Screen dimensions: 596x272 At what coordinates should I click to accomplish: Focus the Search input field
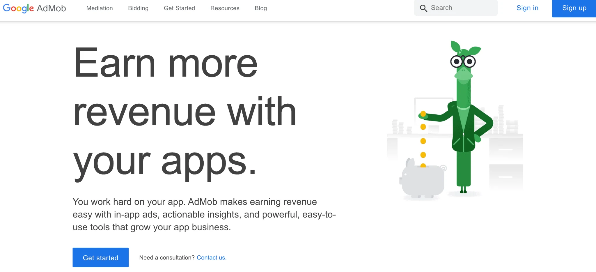coord(456,8)
